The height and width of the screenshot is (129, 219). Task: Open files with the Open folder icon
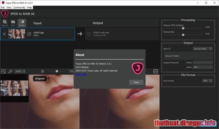point(13,23)
